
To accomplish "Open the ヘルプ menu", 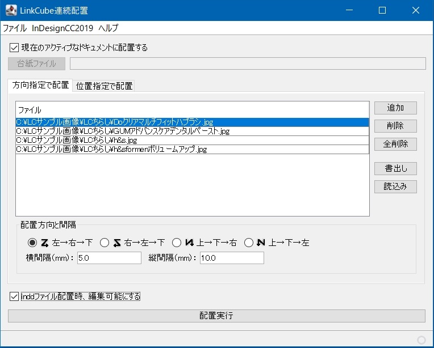I will tap(108, 28).
